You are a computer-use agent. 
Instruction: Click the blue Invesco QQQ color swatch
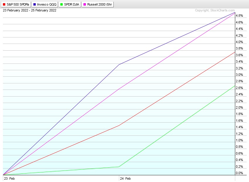35,4
